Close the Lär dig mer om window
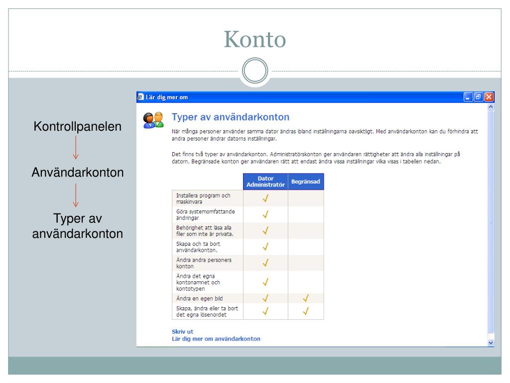This screenshot has height=383, width=510. [x=489, y=97]
